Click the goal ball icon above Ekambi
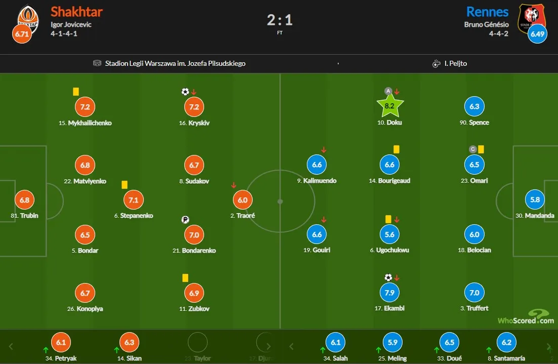Screen dimensions: 558x364 pos(388,277)
